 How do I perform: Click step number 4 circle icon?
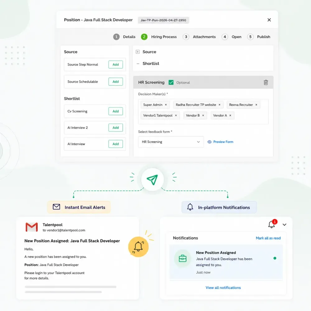coord(225,37)
